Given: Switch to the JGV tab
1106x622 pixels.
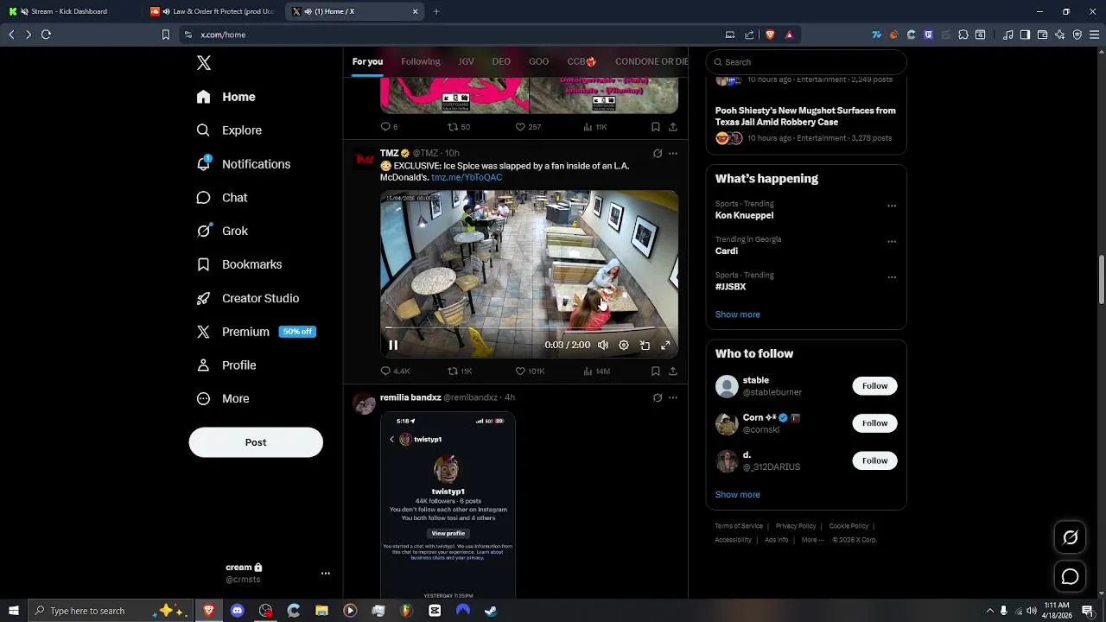Looking at the screenshot, I should [x=466, y=61].
